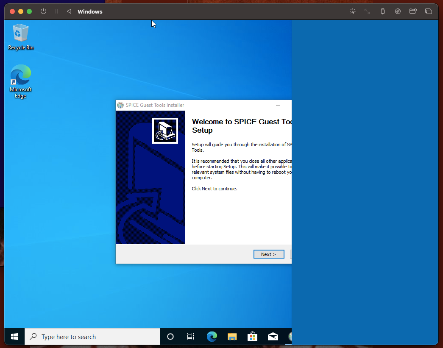Launch Microsoft Edge from the taskbar
The image size is (443, 348).
212,337
